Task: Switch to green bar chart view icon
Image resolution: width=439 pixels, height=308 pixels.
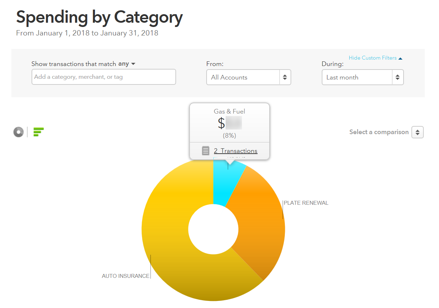Action: click(x=39, y=132)
